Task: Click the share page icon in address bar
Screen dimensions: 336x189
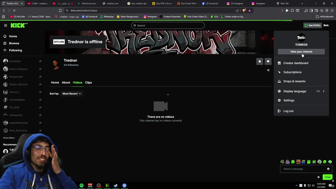Action: pos(238,10)
